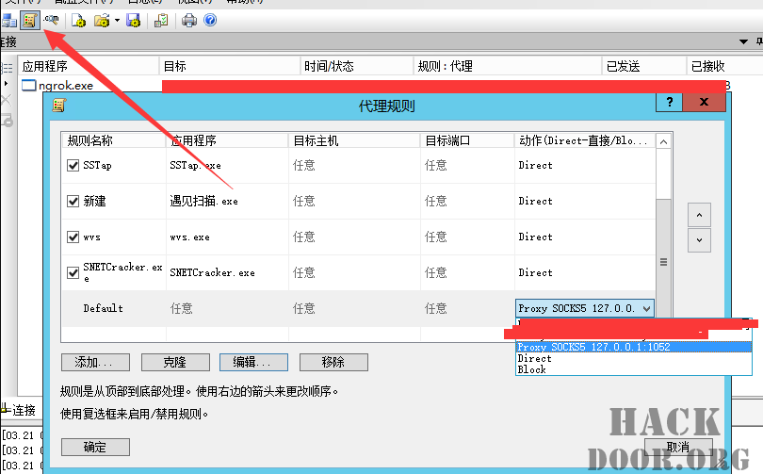The height and width of the screenshot is (474, 763).
Task: Click 任意 target host in 新建 row
Action: click(x=303, y=201)
